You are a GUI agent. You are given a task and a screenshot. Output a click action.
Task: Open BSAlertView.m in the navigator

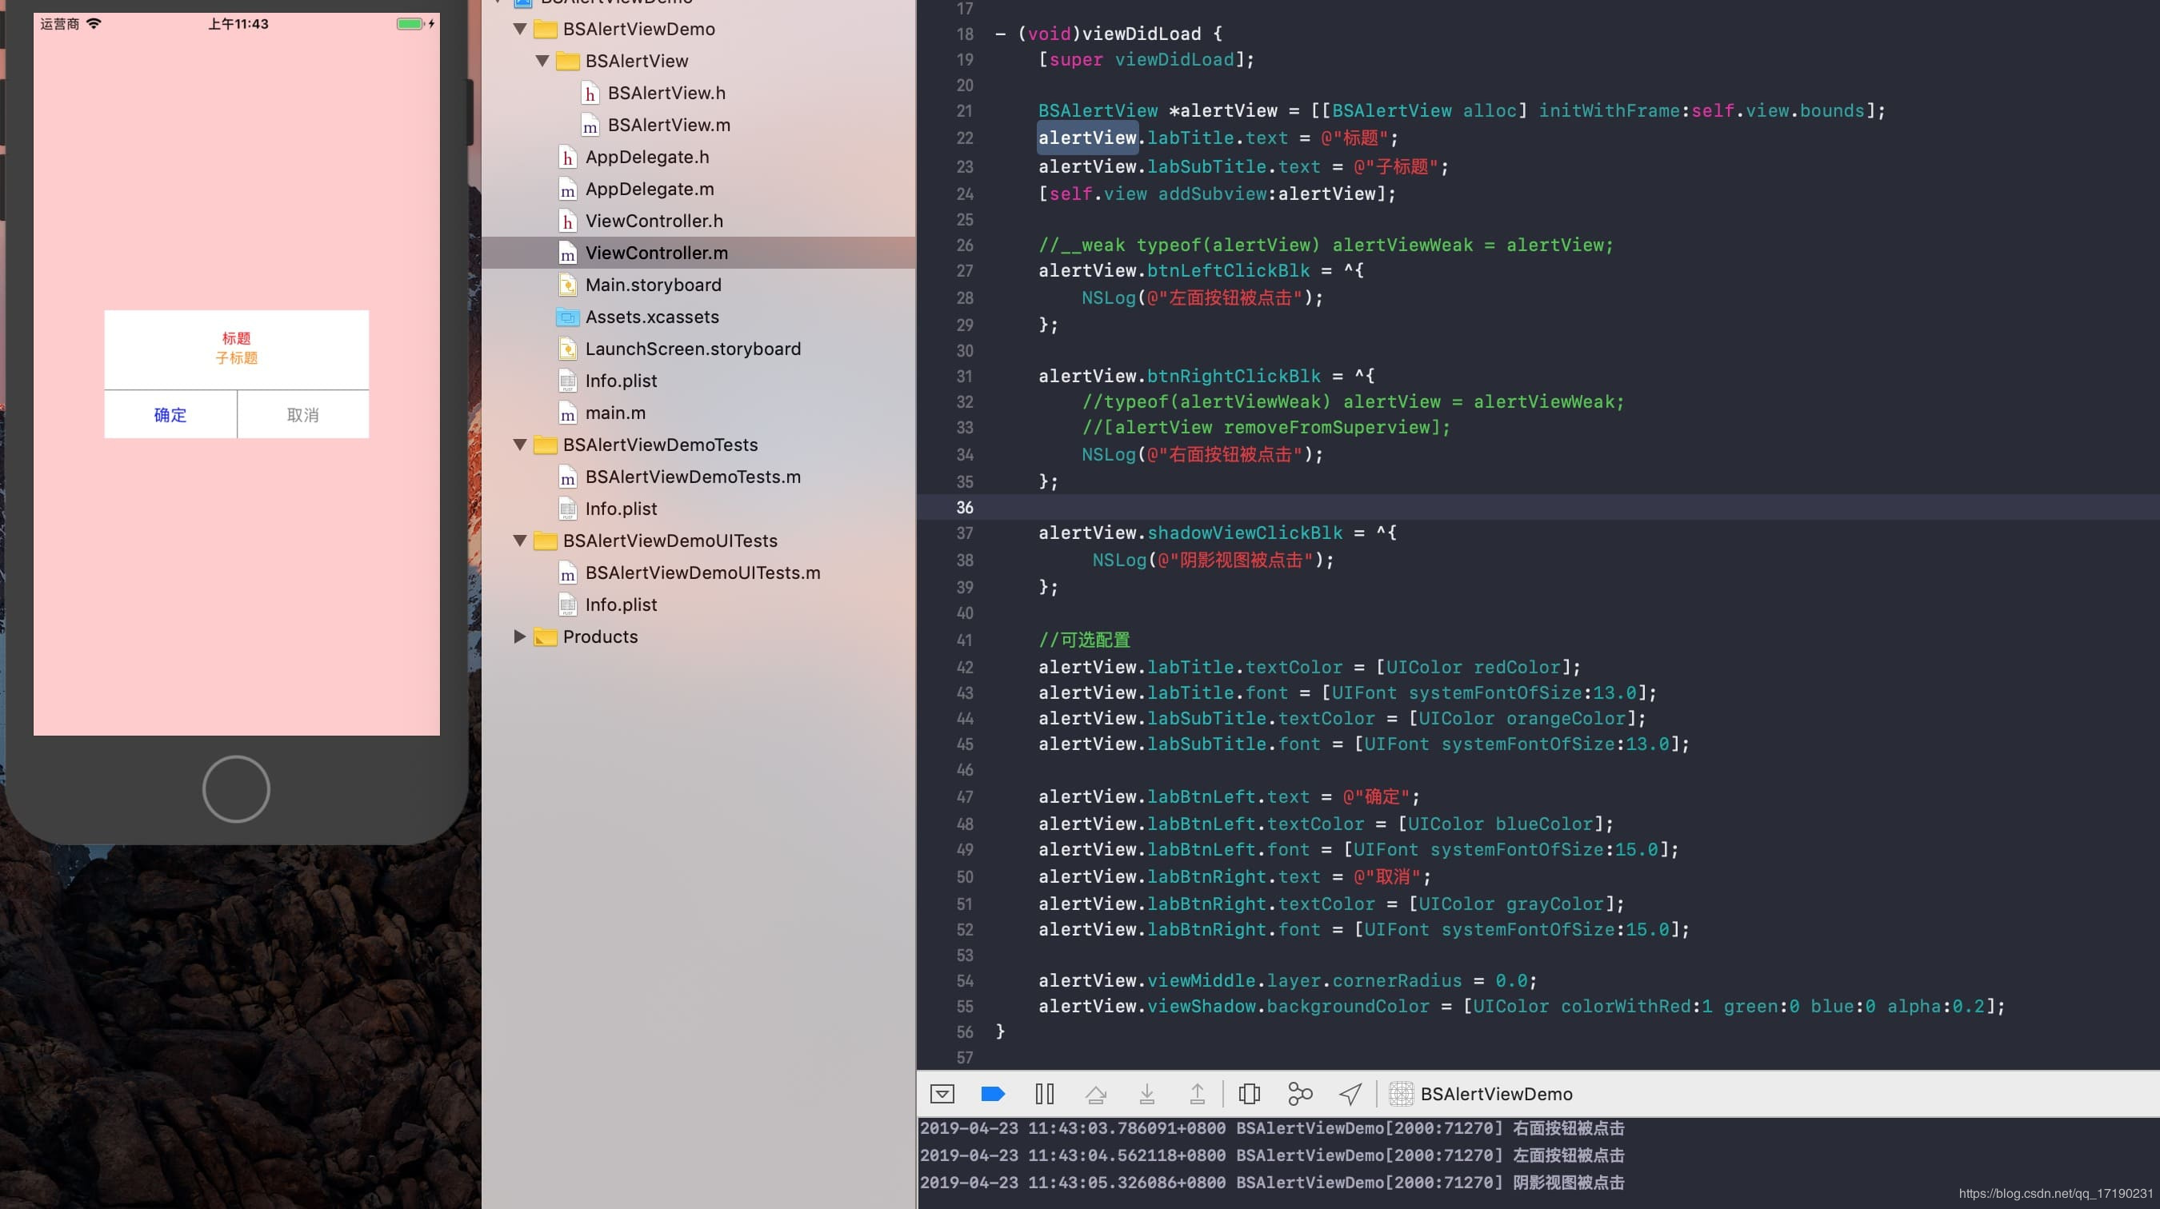pos(668,126)
